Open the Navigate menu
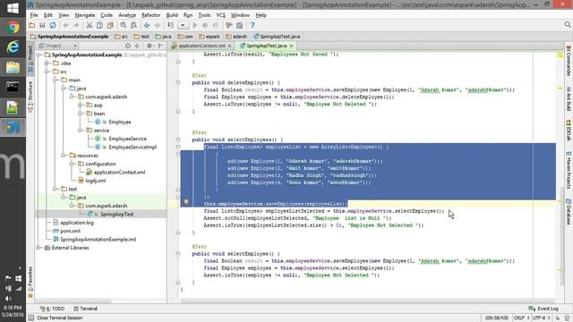This screenshot has height=322, width=573. (85, 15)
